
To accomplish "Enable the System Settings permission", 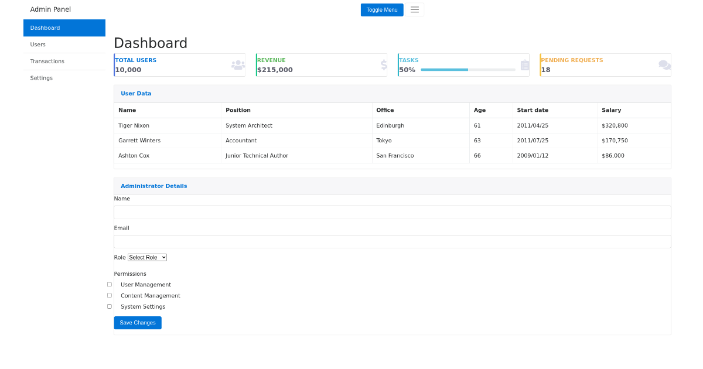I will [110, 306].
